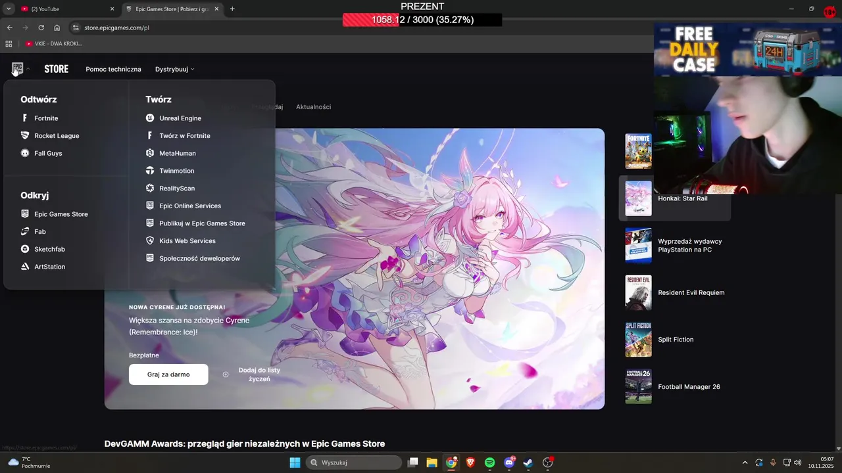
Task: Launch Brave browser from taskbar
Action: click(470, 462)
